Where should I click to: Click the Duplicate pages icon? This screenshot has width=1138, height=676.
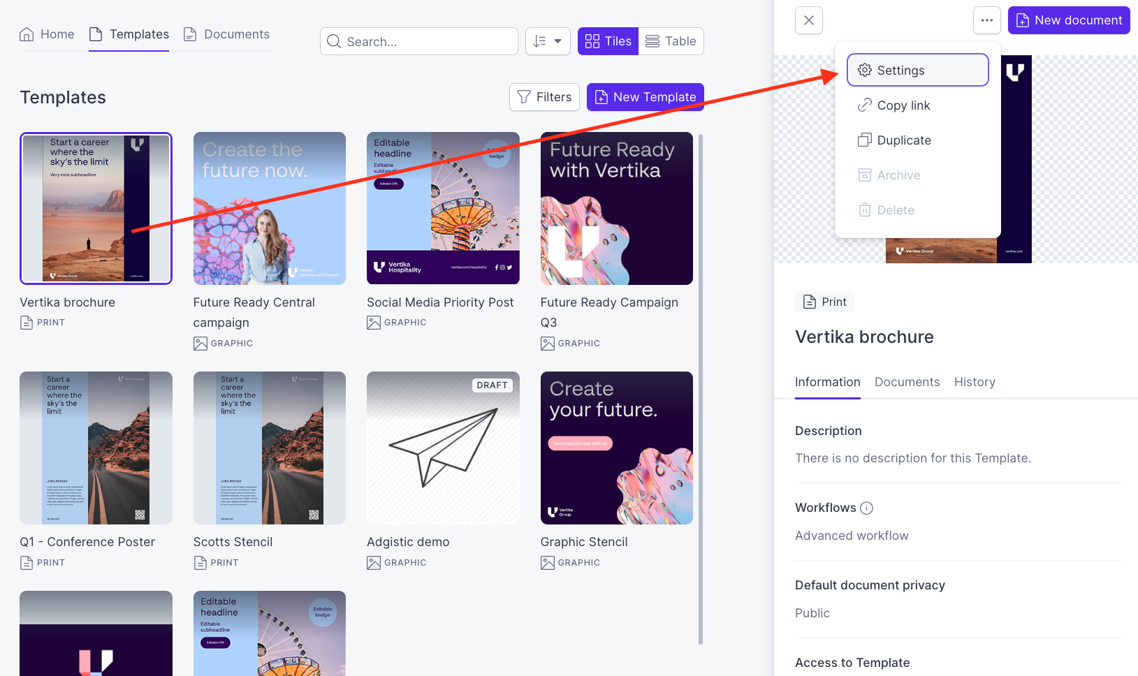click(x=864, y=140)
